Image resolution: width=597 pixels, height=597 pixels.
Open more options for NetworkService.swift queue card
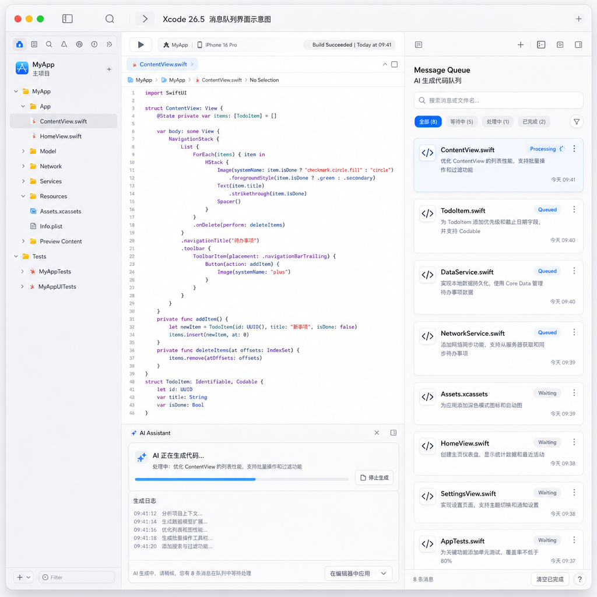coord(574,332)
